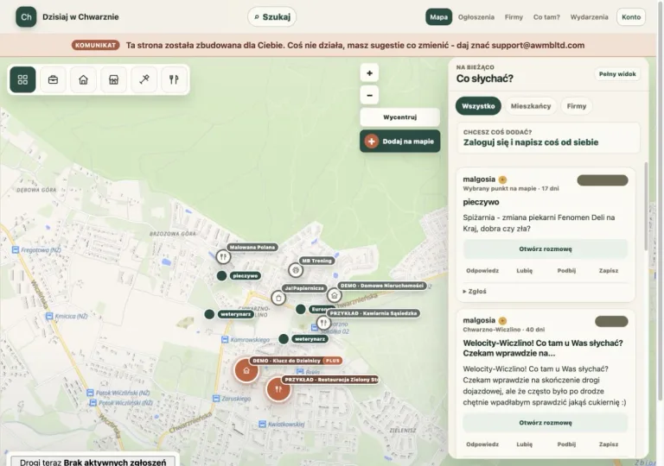Select Mieszkańcy feed filter
Screen dimensions: 664x466
click(x=531, y=106)
